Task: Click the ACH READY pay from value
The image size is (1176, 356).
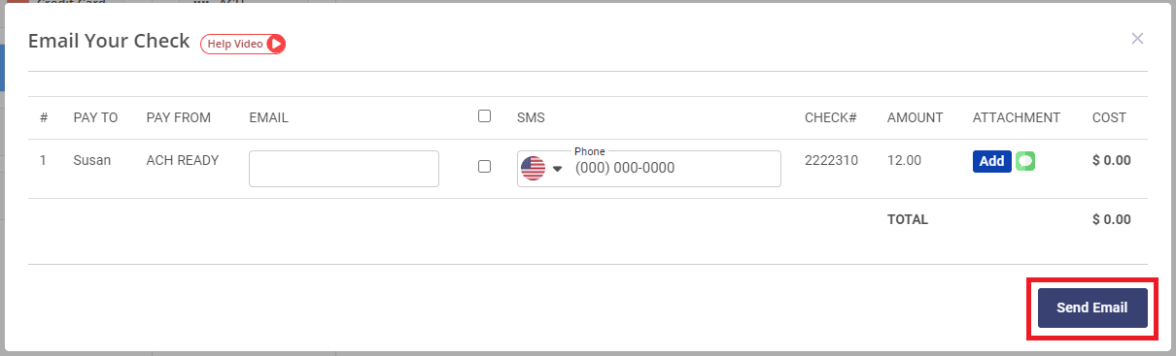Action: click(x=183, y=160)
